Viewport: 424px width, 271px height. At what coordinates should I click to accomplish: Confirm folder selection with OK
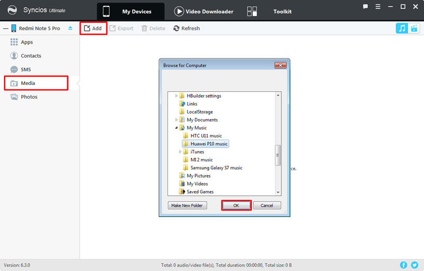click(x=236, y=206)
